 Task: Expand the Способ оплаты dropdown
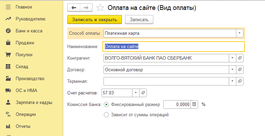click(239, 33)
